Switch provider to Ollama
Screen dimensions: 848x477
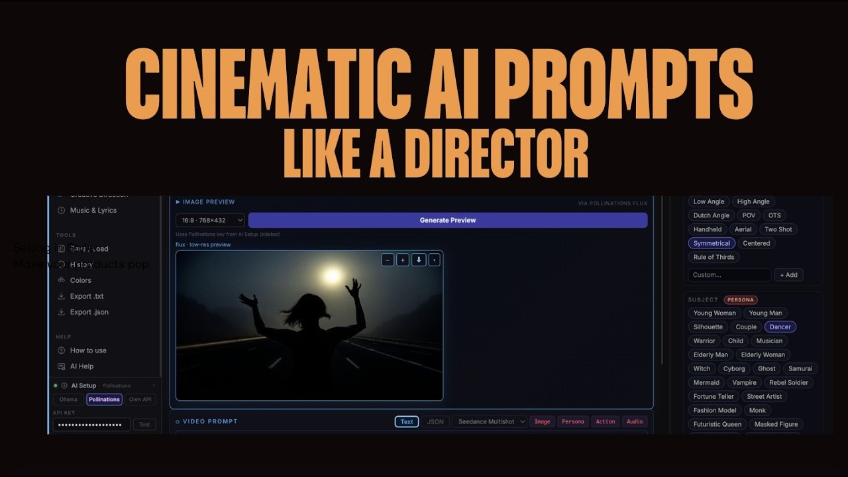[68, 399]
